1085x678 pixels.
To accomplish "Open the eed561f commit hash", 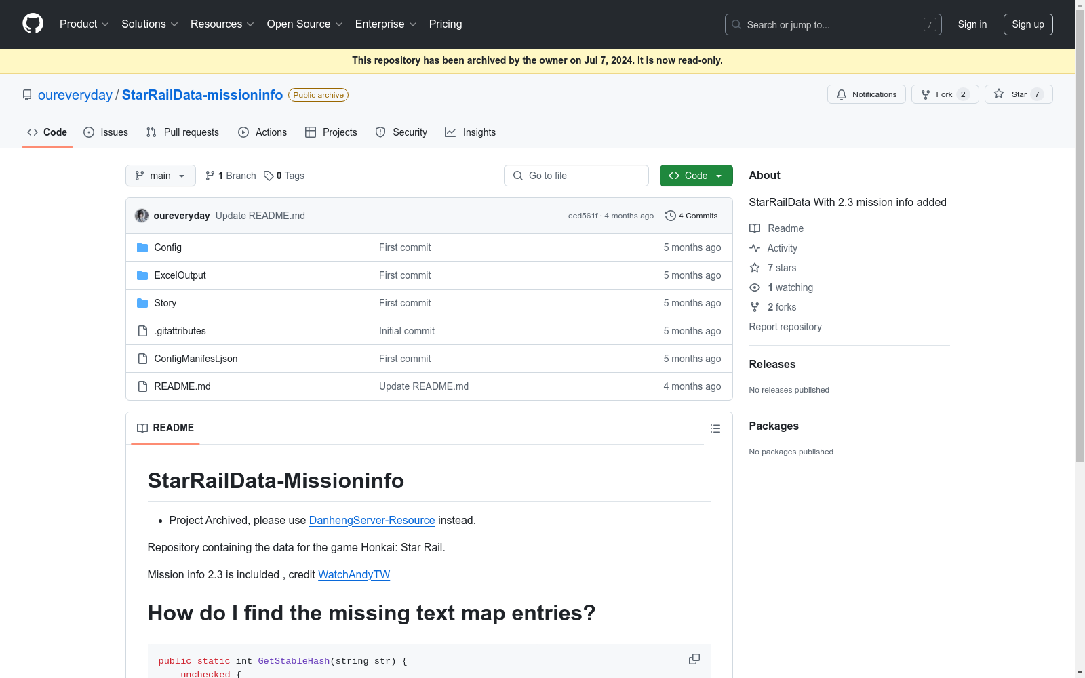I will tap(583, 216).
